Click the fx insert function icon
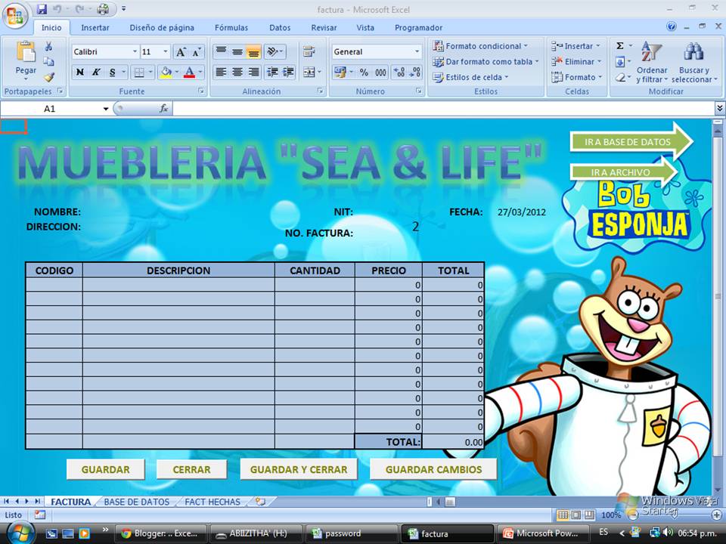726x544 pixels. 163,109
